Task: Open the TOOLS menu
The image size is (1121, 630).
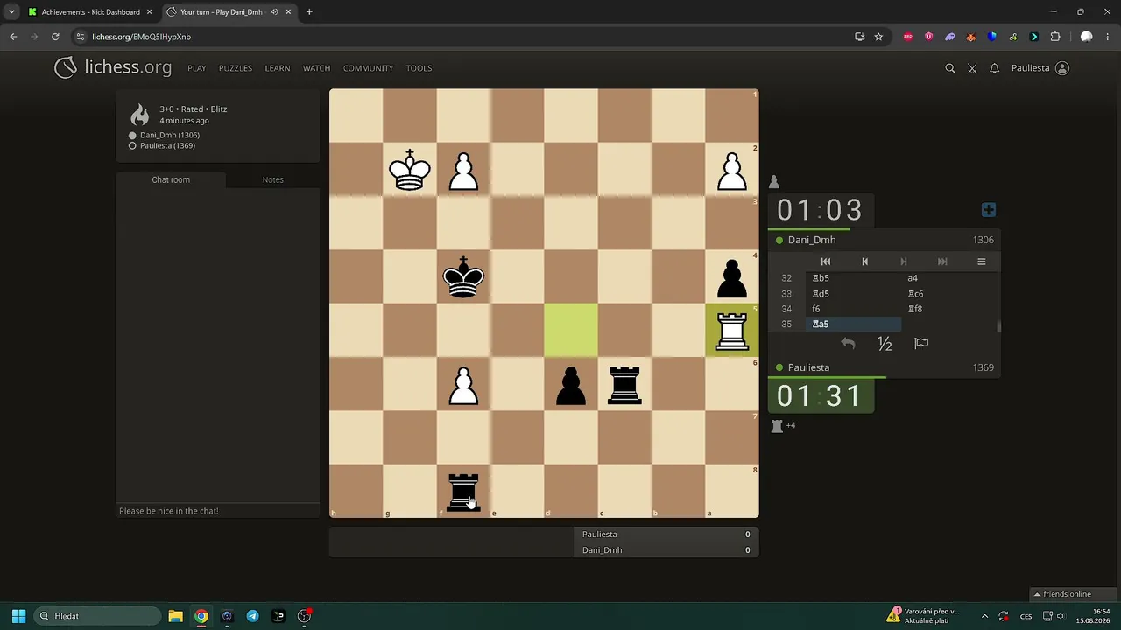Action: [x=419, y=68]
